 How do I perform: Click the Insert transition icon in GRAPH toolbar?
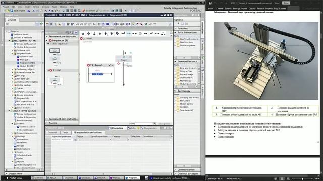tap(94, 34)
